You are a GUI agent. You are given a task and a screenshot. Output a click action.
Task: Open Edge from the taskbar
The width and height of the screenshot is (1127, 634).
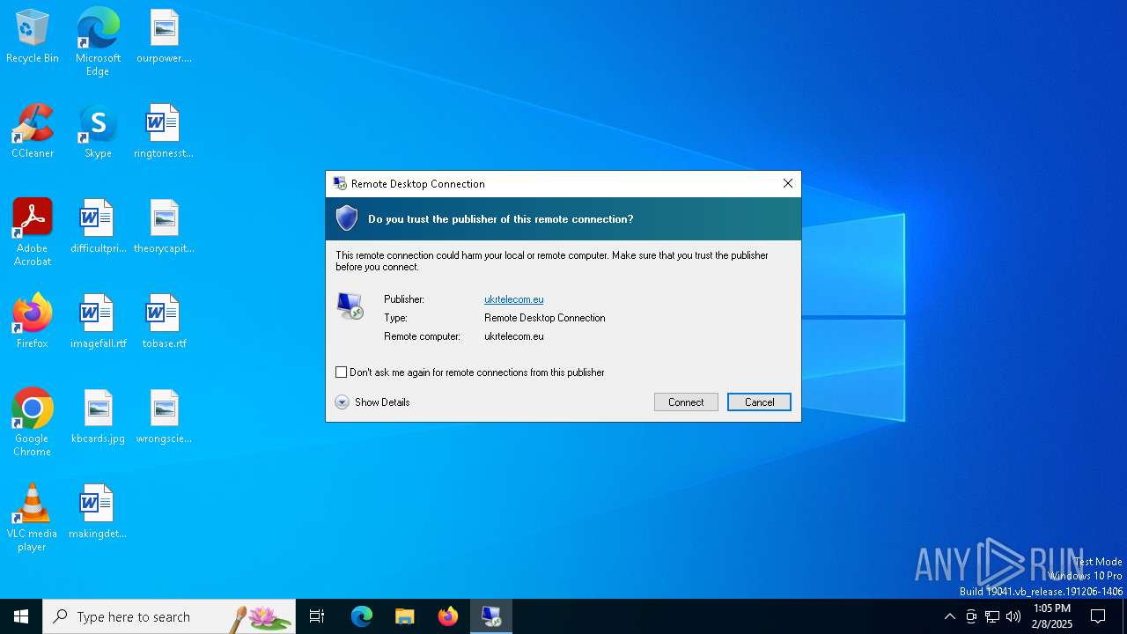[362, 616]
